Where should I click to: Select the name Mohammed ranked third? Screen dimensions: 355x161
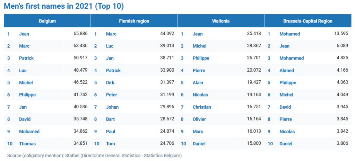(292, 58)
